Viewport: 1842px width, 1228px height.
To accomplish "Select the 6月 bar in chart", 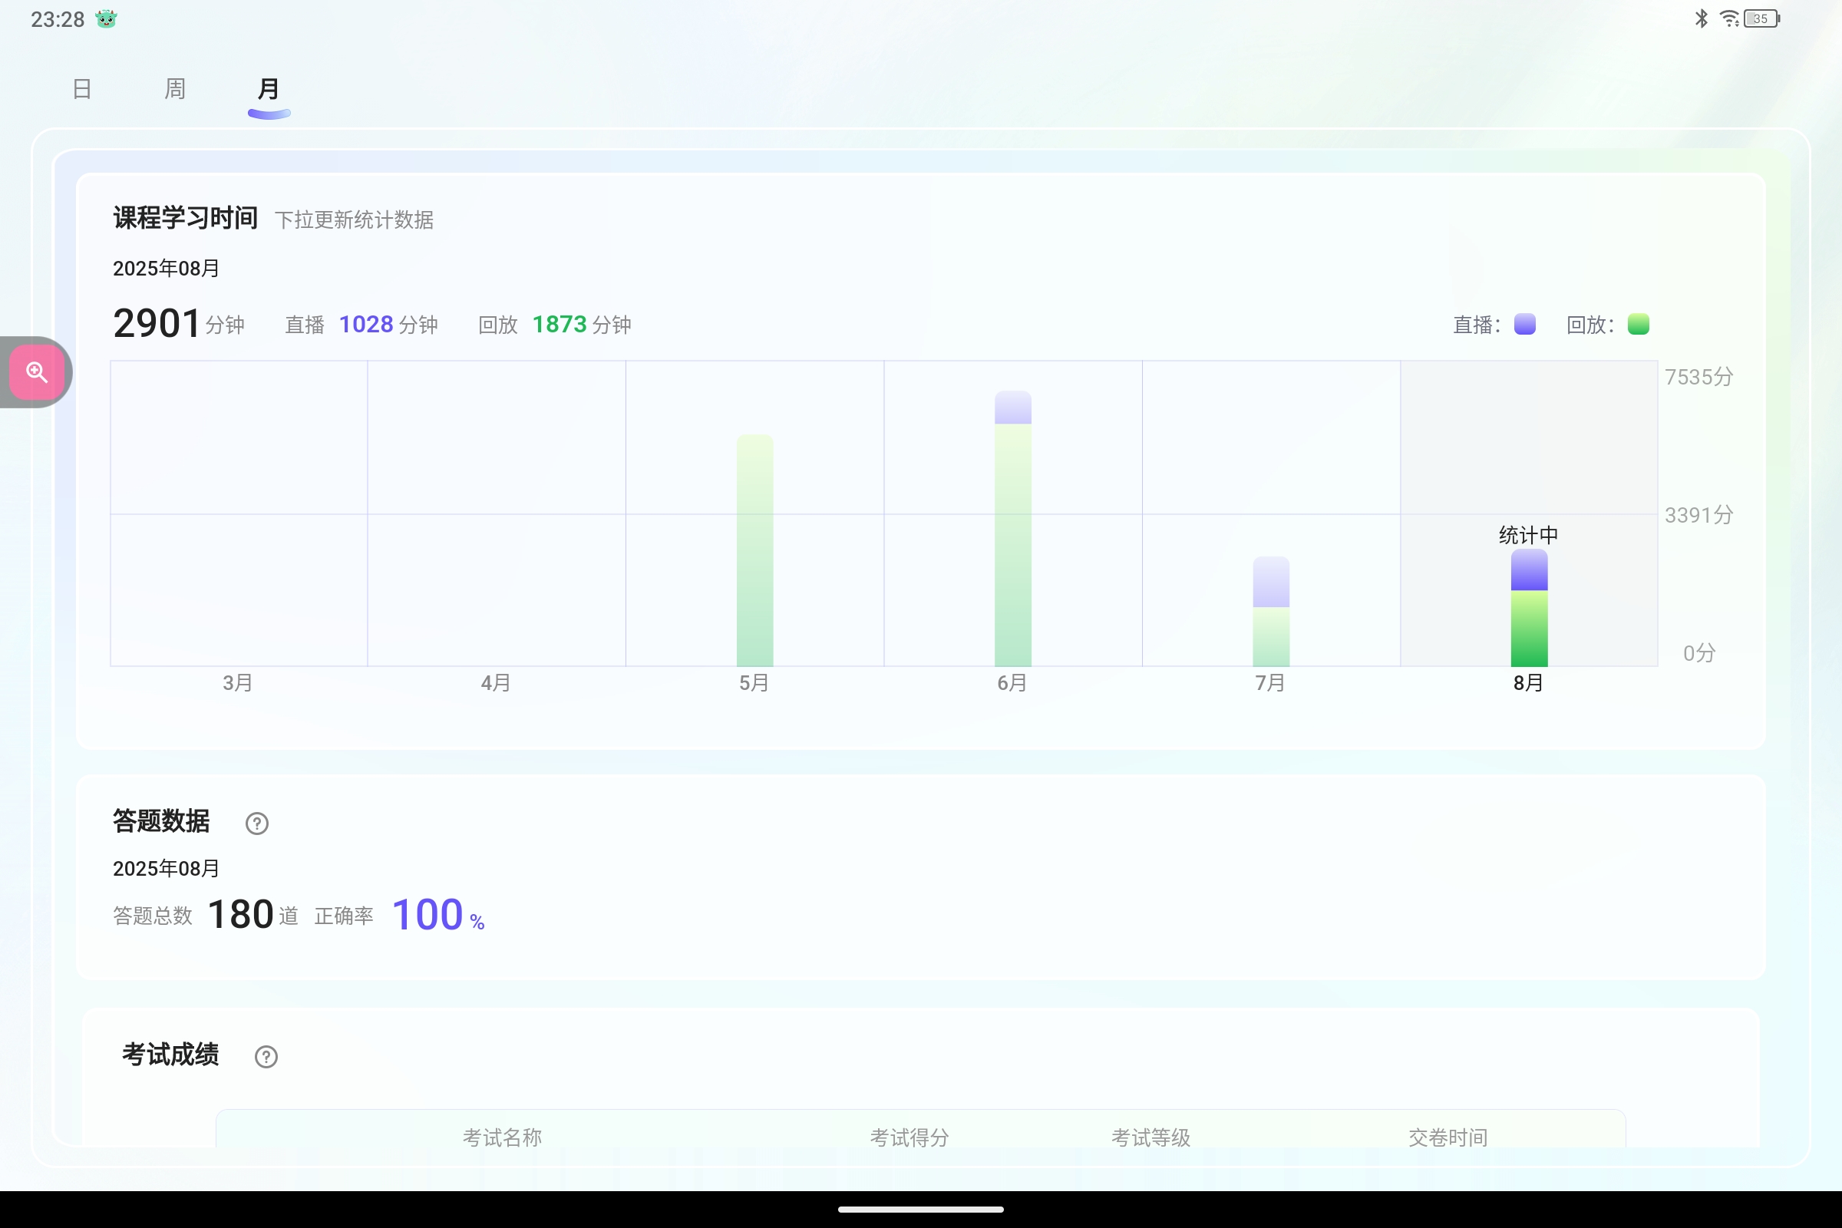I will 1012,530.
